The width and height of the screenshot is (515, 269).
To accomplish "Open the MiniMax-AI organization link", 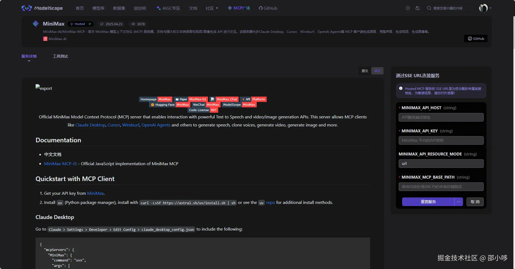I will pos(55,39).
